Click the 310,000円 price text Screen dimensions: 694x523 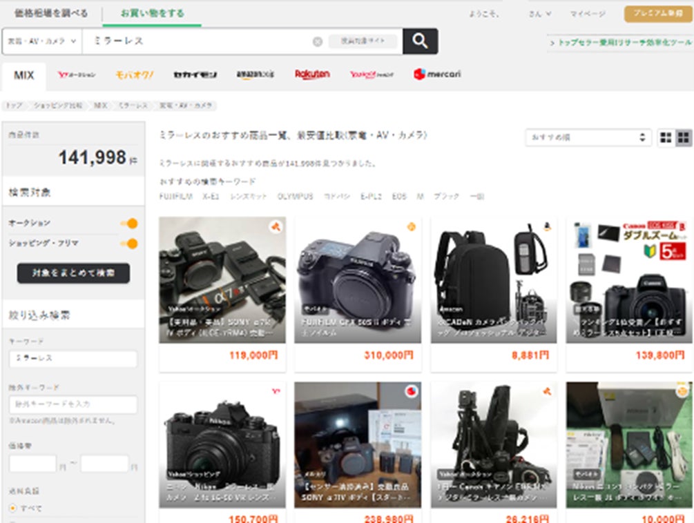click(389, 355)
